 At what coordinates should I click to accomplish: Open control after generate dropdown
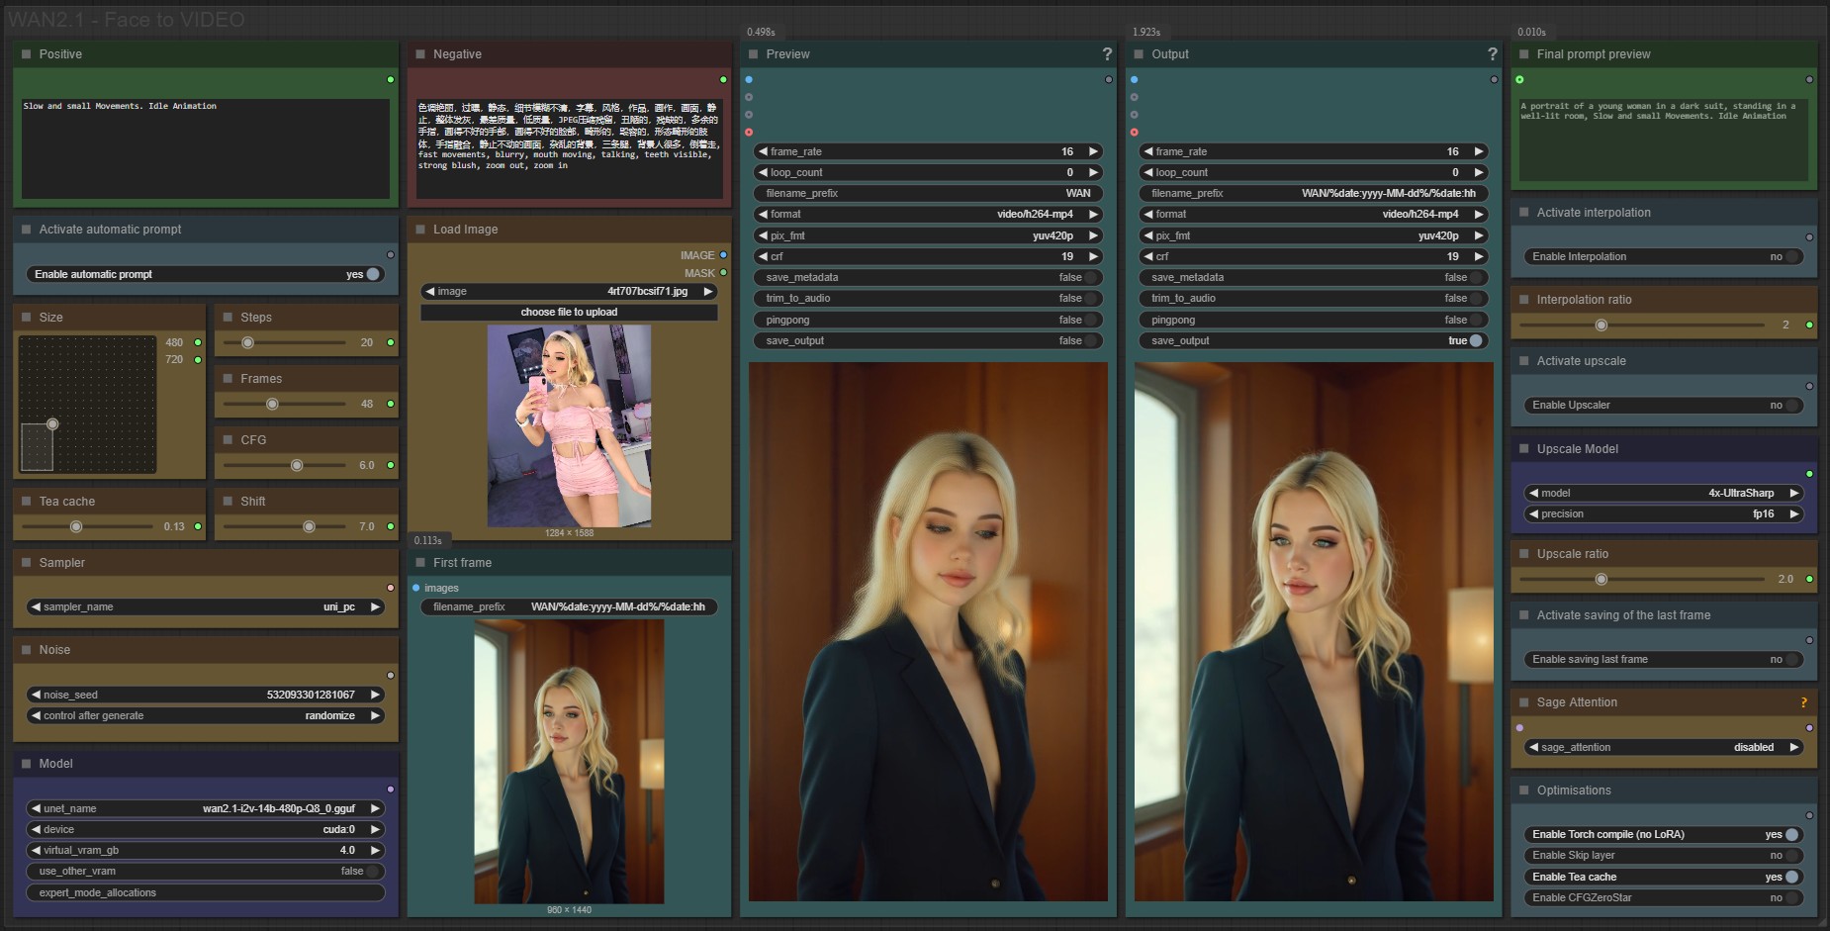[206, 716]
